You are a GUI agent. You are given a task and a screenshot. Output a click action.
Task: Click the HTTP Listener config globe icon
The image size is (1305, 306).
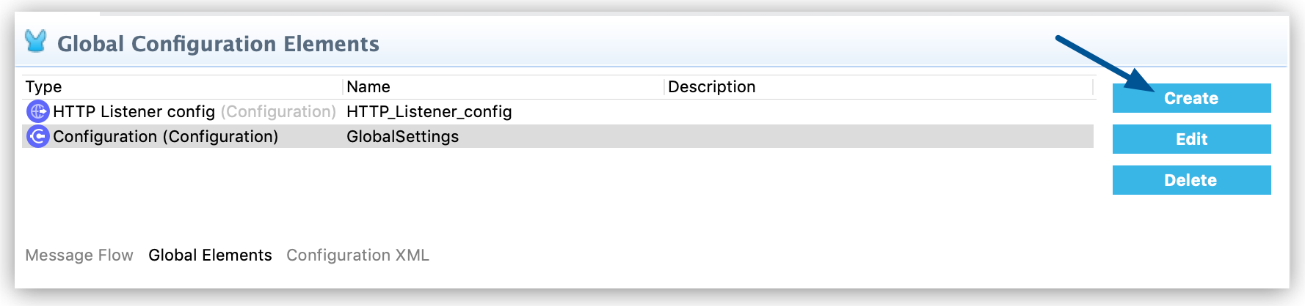[37, 111]
